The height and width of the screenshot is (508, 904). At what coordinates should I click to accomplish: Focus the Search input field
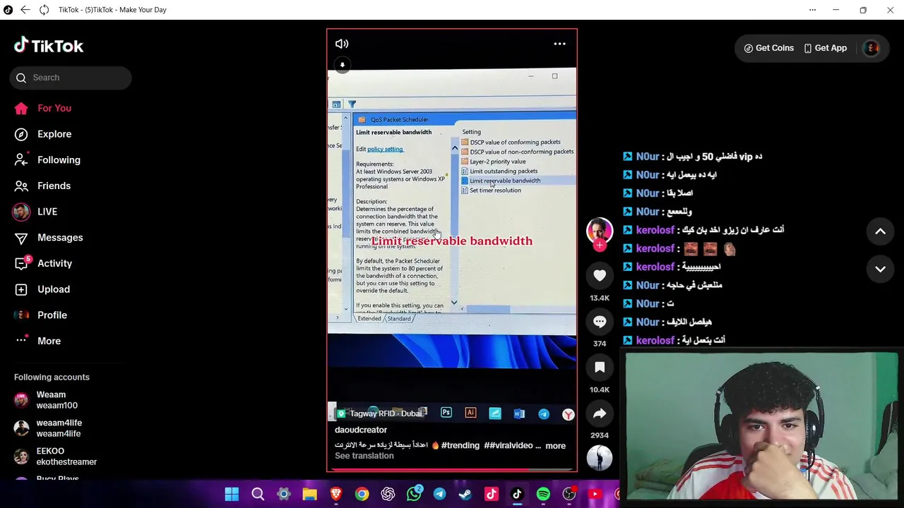[x=71, y=78]
